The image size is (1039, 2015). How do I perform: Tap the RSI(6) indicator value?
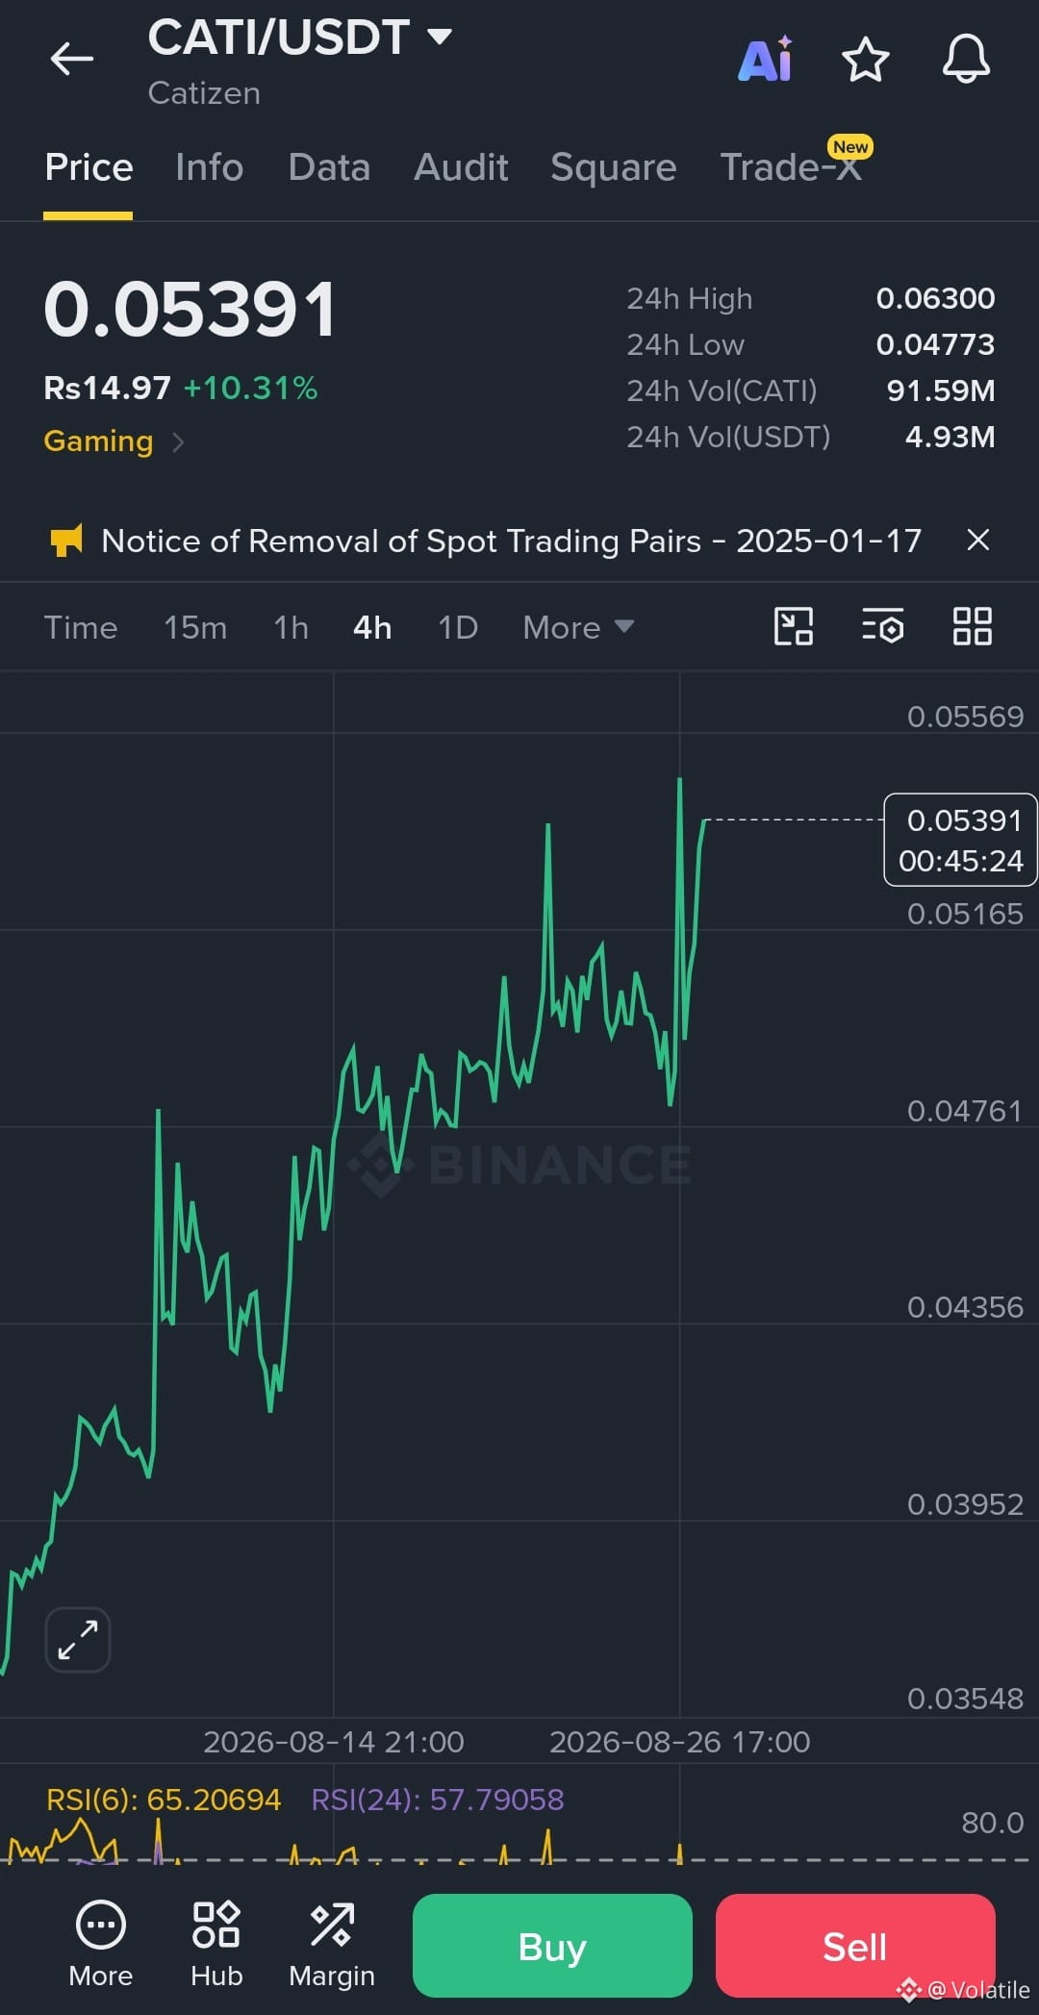click(164, 1800)
